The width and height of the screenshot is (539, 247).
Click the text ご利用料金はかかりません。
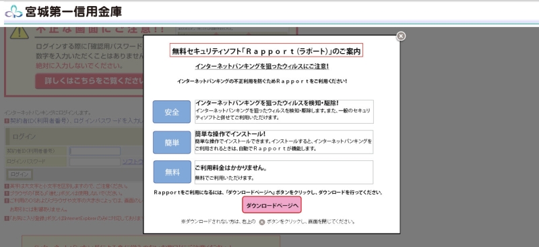click(231, 168)
